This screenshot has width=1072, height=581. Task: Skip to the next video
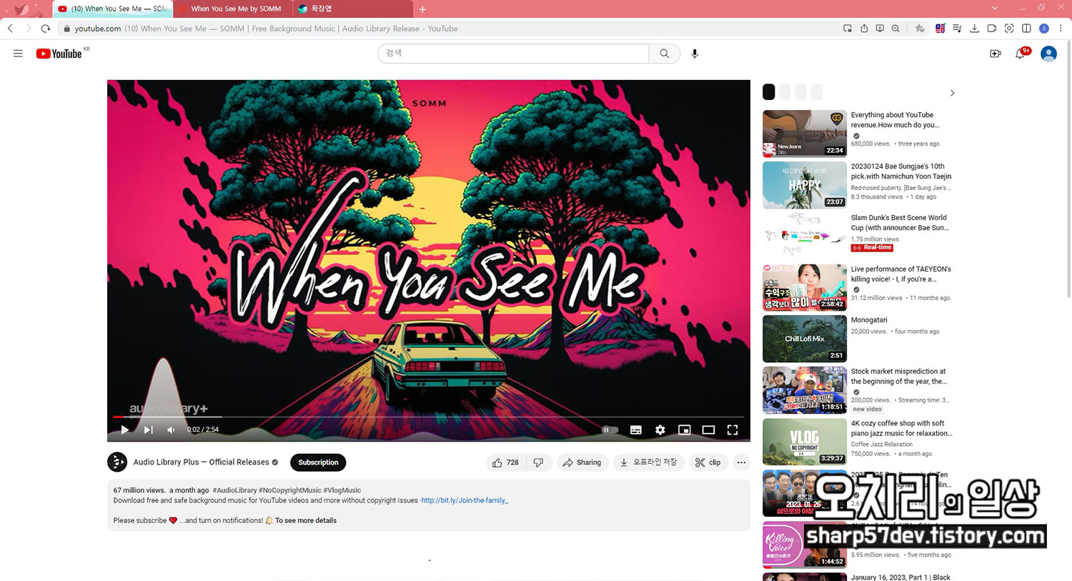pos(148,429)
